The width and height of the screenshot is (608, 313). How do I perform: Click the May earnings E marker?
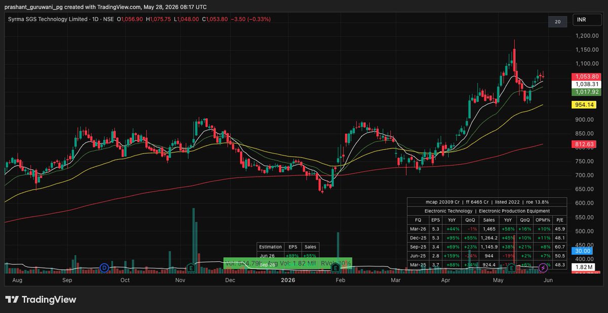pyautogui.click(x=512, y=267)
